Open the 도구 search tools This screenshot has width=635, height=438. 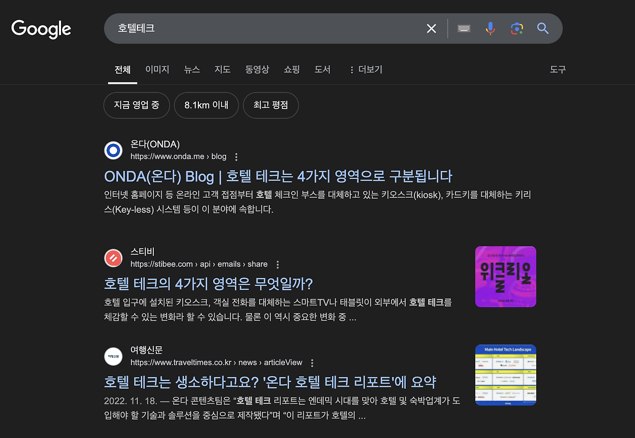click(558, 69)
